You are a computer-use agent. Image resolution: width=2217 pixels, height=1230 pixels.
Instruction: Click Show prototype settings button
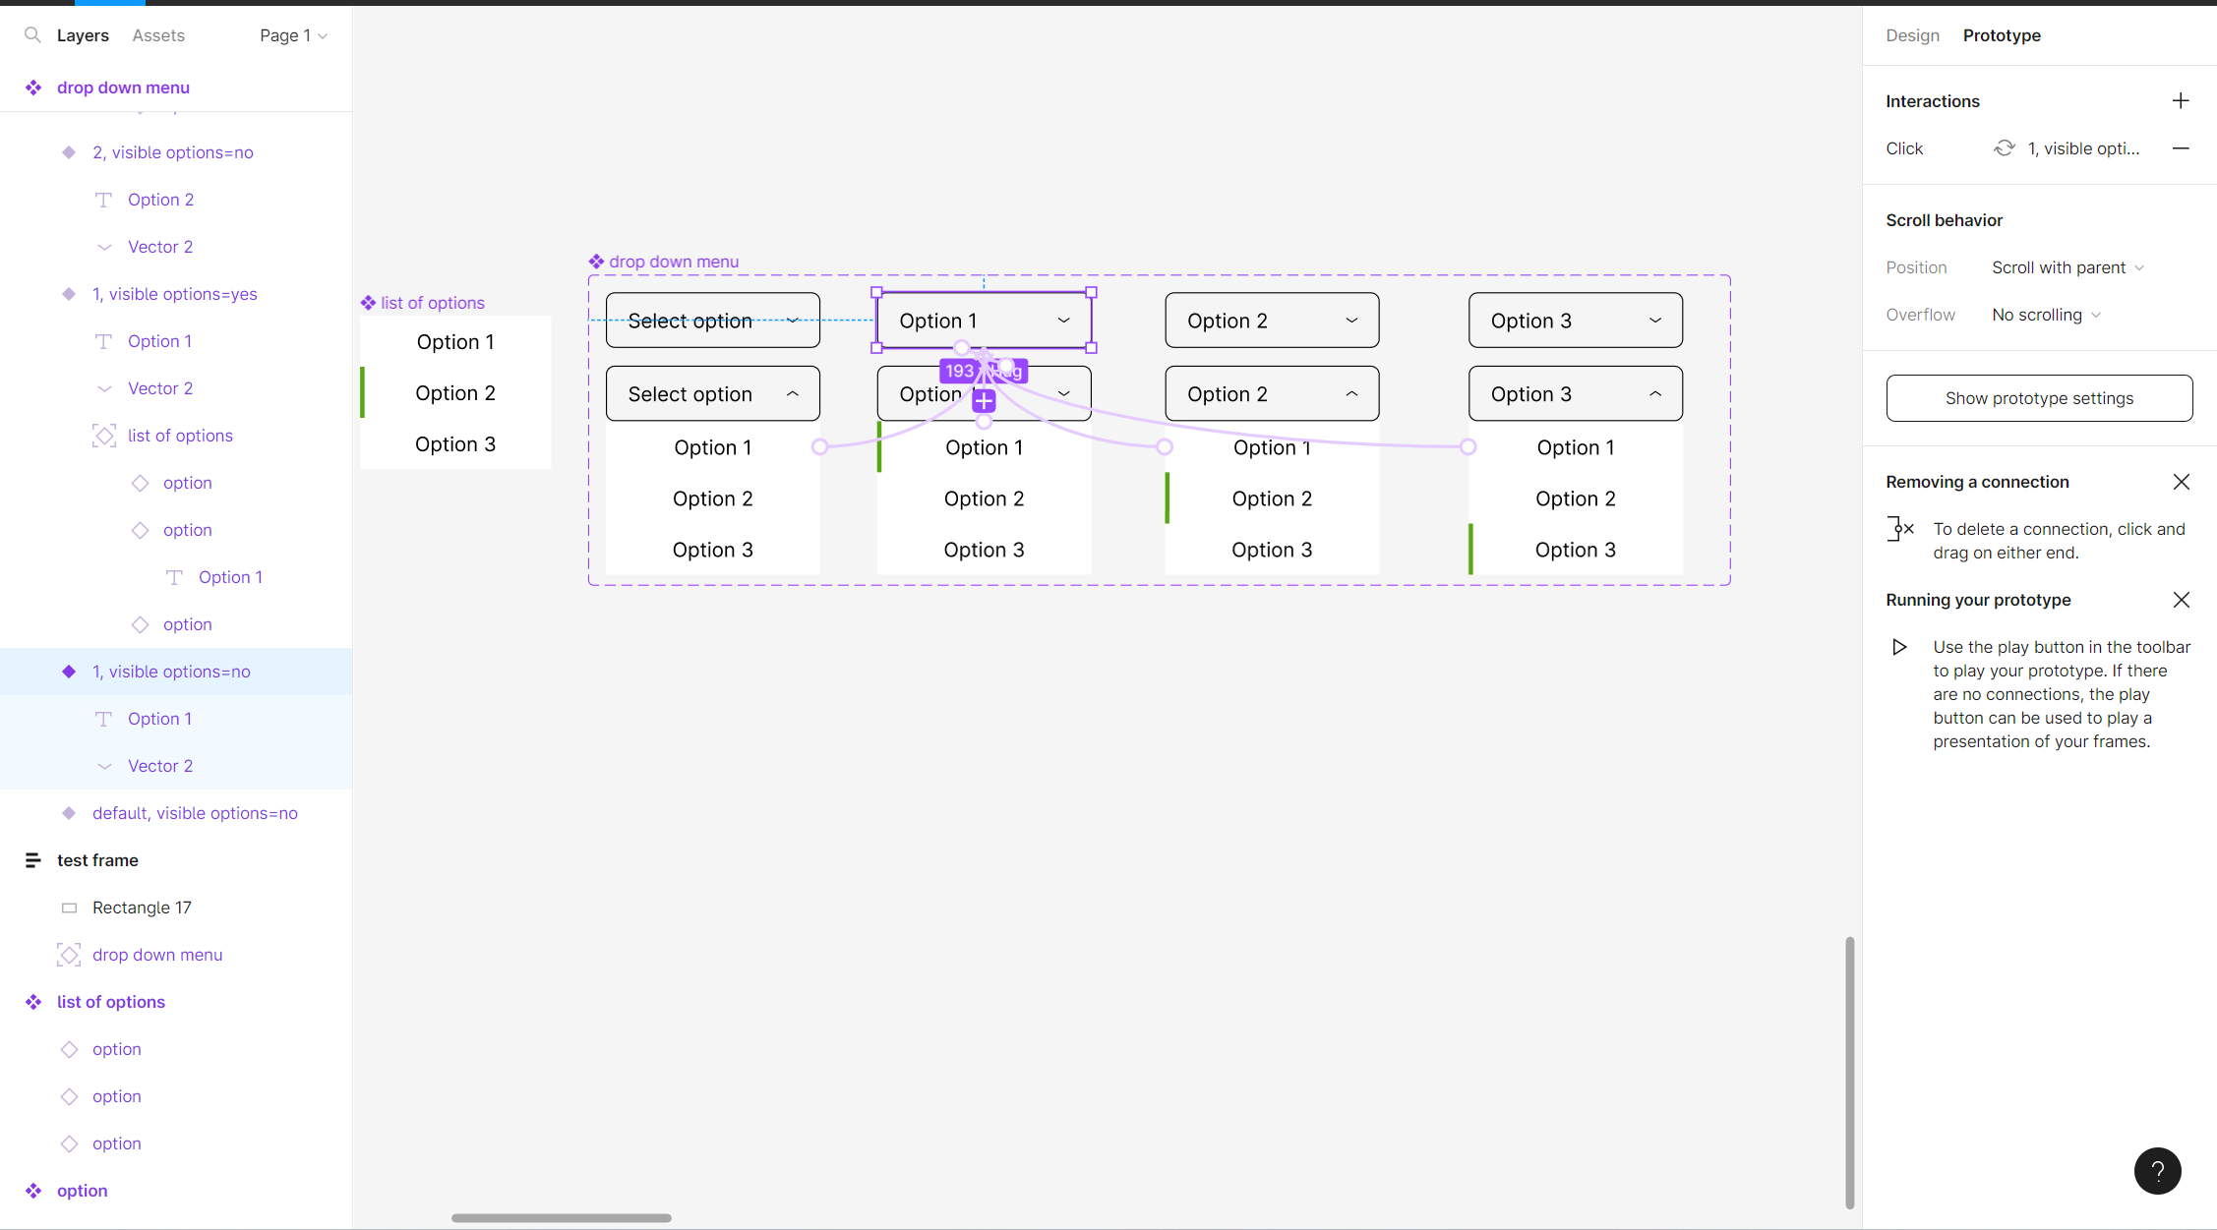click(x=2040, y=397)
